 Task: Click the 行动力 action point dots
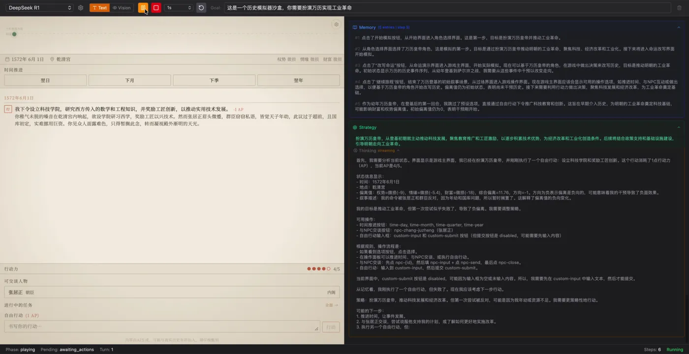(319, 269)
